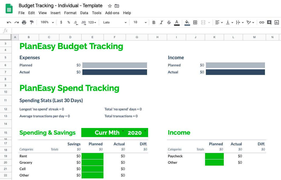The width and height of the screenshot is (281, 180).
Task: Select green Planned cell for Cell
Action: [x=93, y=169]
